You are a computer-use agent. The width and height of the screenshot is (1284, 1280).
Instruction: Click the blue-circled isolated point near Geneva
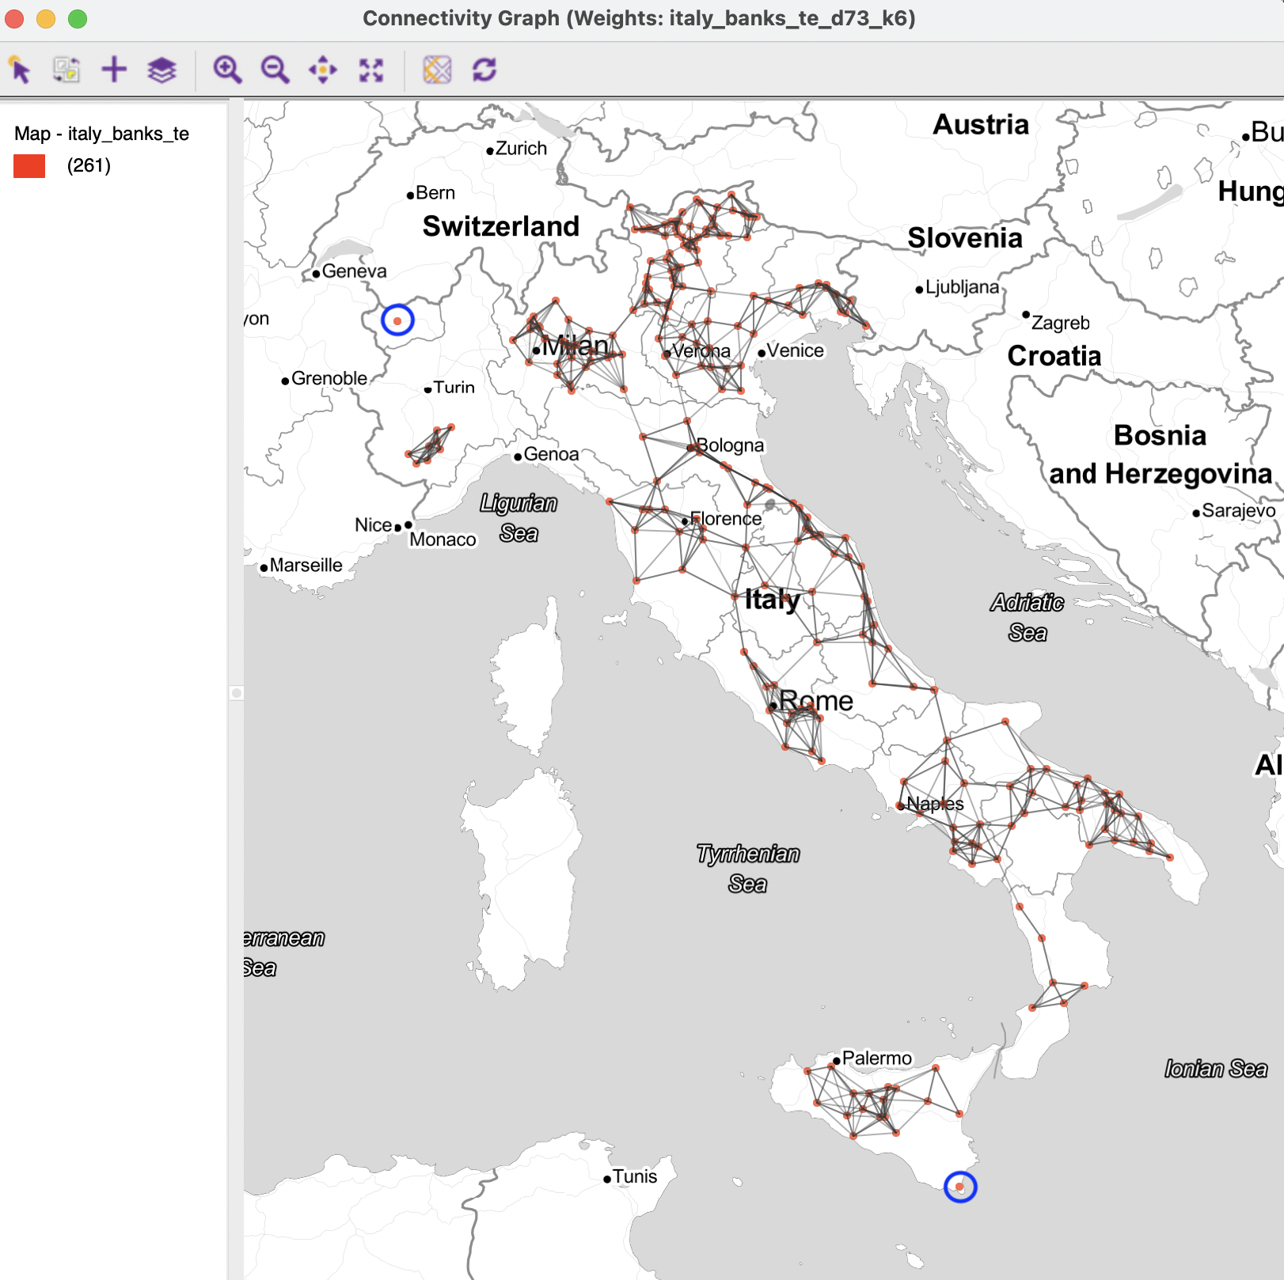[397, 320]
